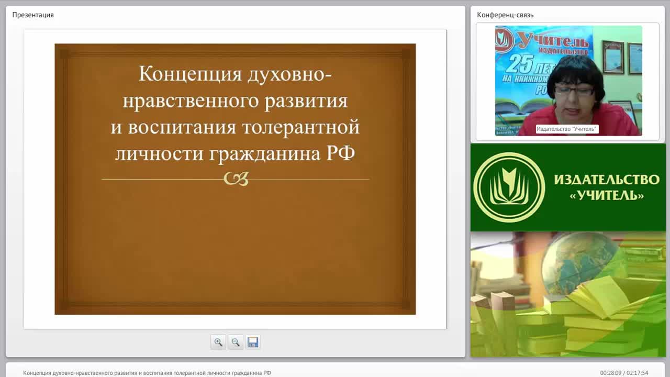Zoom in on the presentation slide
The width and height of the screenshot is (670, 377).
point(218,342)
